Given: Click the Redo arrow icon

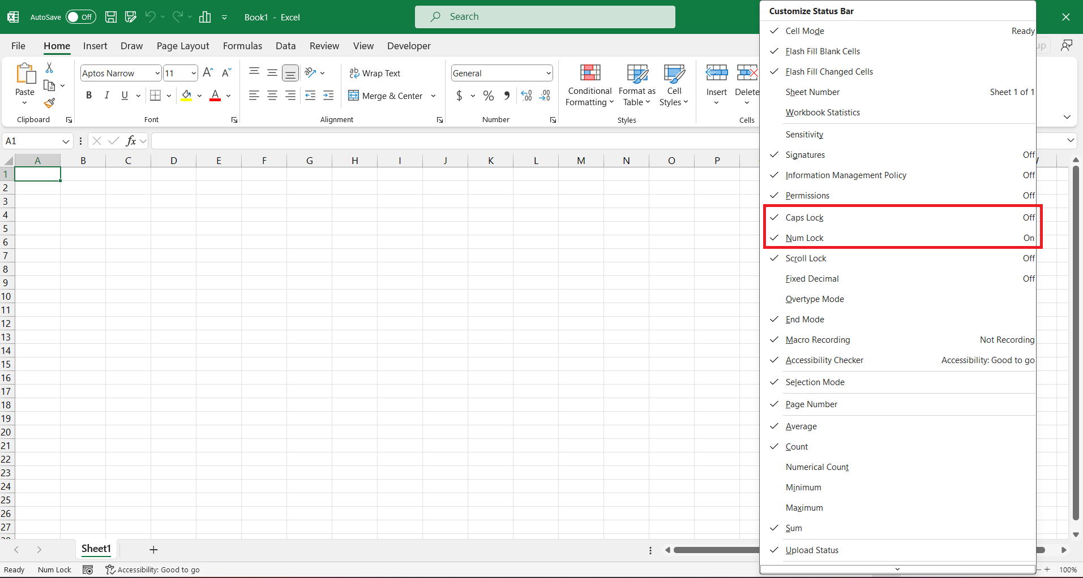Looking at the screenshot, I should [x=177, y=17].
